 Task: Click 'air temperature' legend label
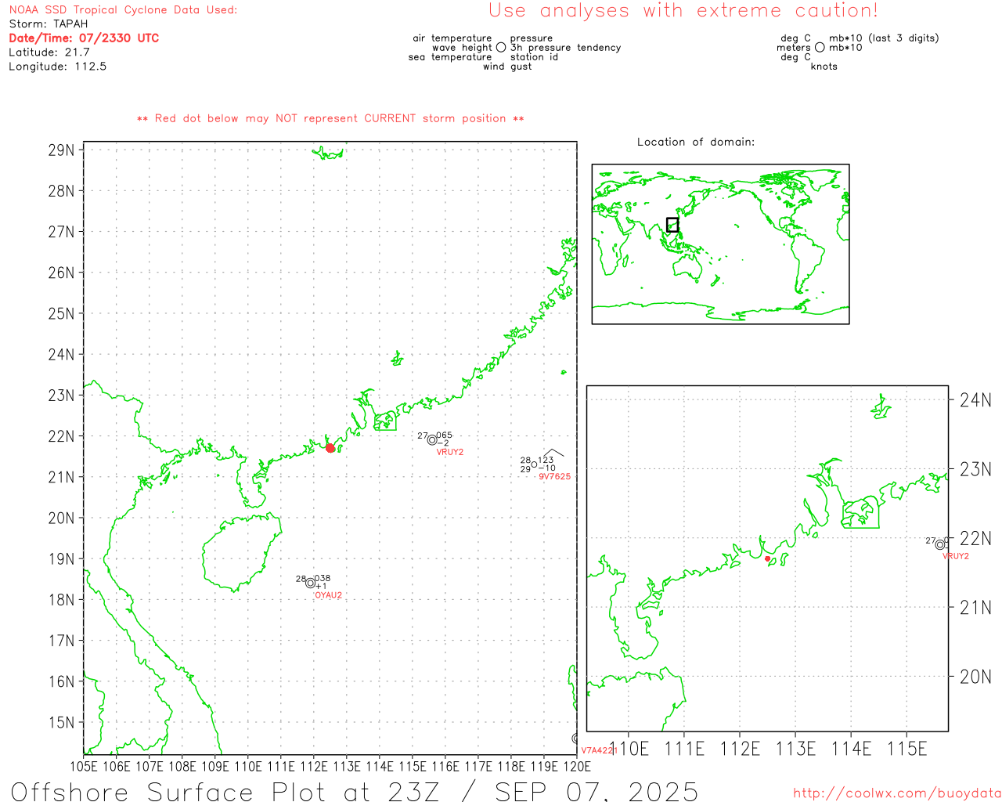452,38
